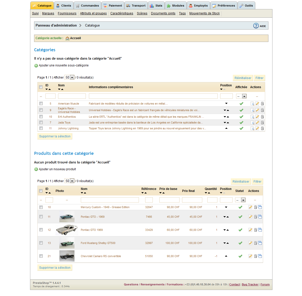Check the Johnny Lightning category checkbox

click(41, 128)
